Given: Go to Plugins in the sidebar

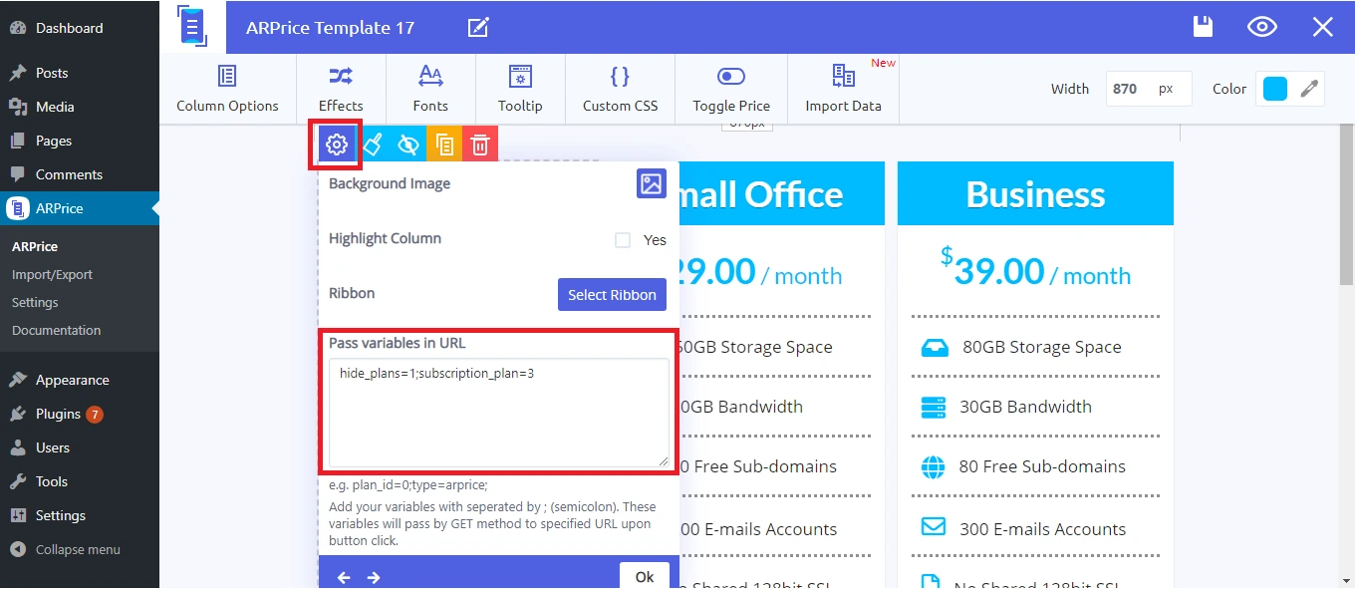Looking at the screenshot, I should click(x=58, y=414).
